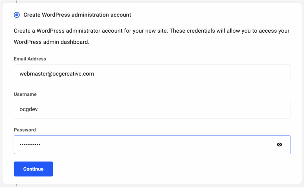Click the Continue button
304x187 pixels.
33,169
